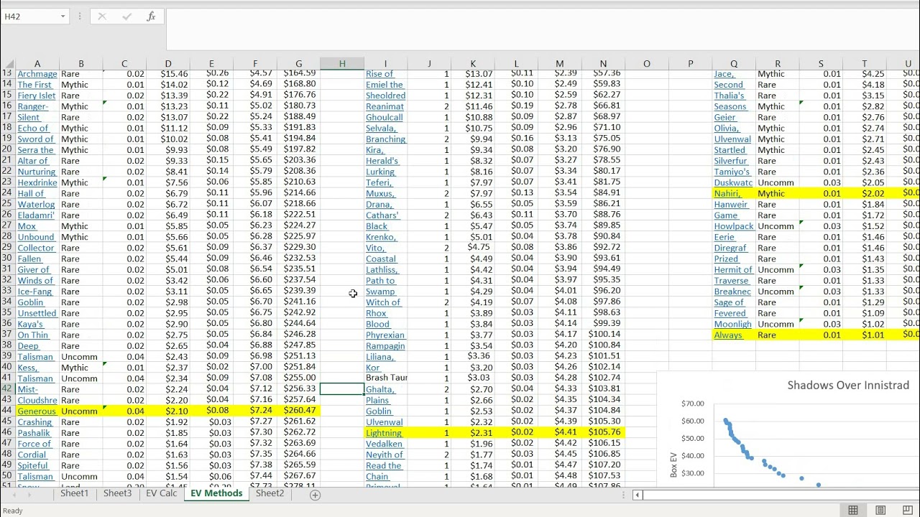Select row 24 header
This screenshot has width=920, height=517.
7,193
